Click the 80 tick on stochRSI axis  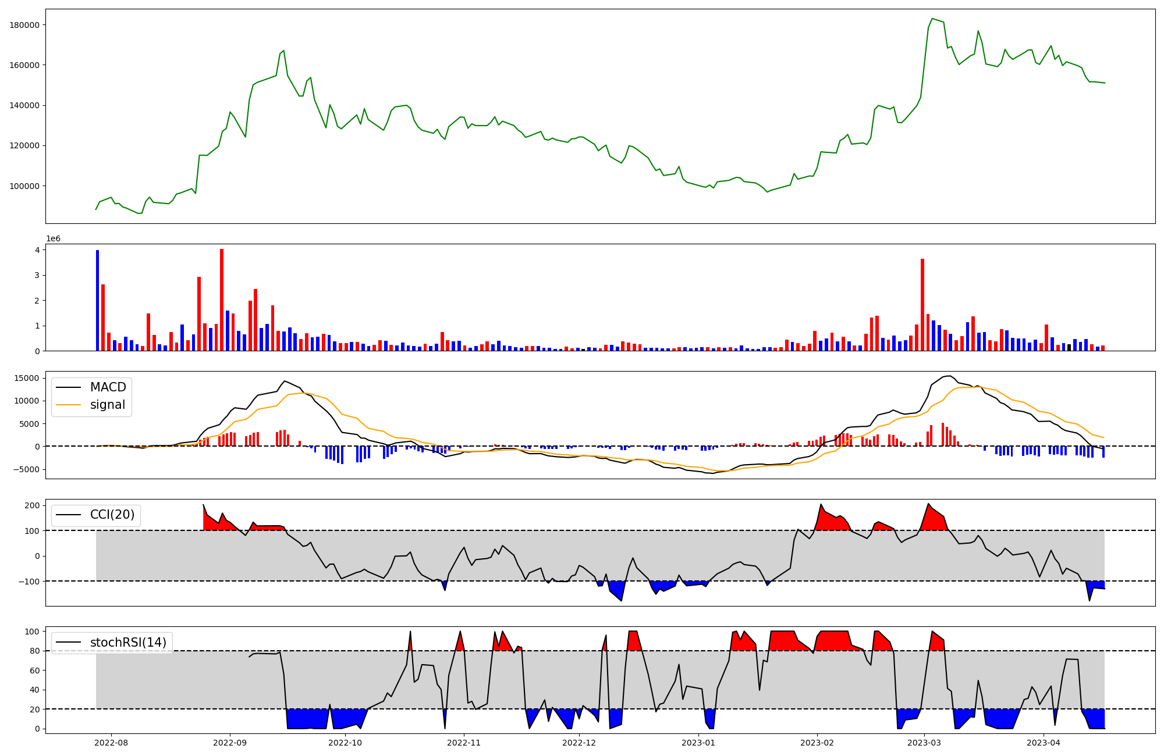(x=34, y=651)
